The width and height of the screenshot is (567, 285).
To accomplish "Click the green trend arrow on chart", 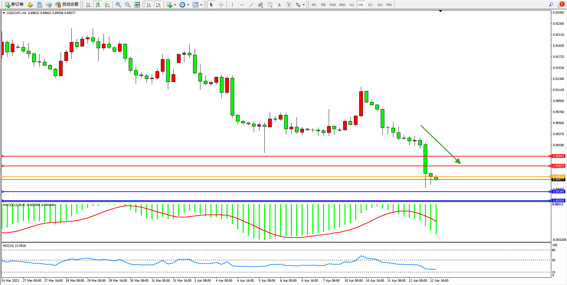I will coord(440,144).
